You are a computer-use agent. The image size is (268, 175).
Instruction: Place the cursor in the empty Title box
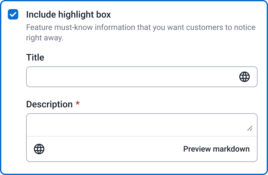click(x=130, y=77)
